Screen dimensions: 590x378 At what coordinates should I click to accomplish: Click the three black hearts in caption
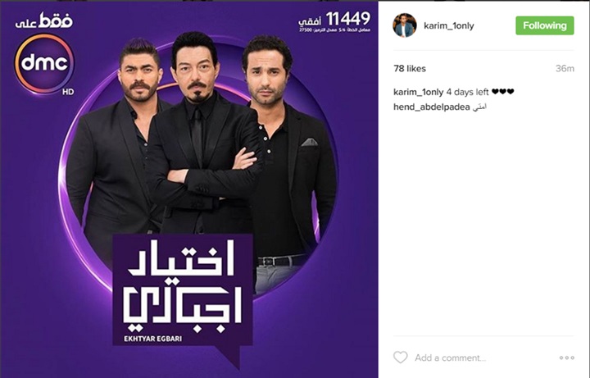[502, 92]
